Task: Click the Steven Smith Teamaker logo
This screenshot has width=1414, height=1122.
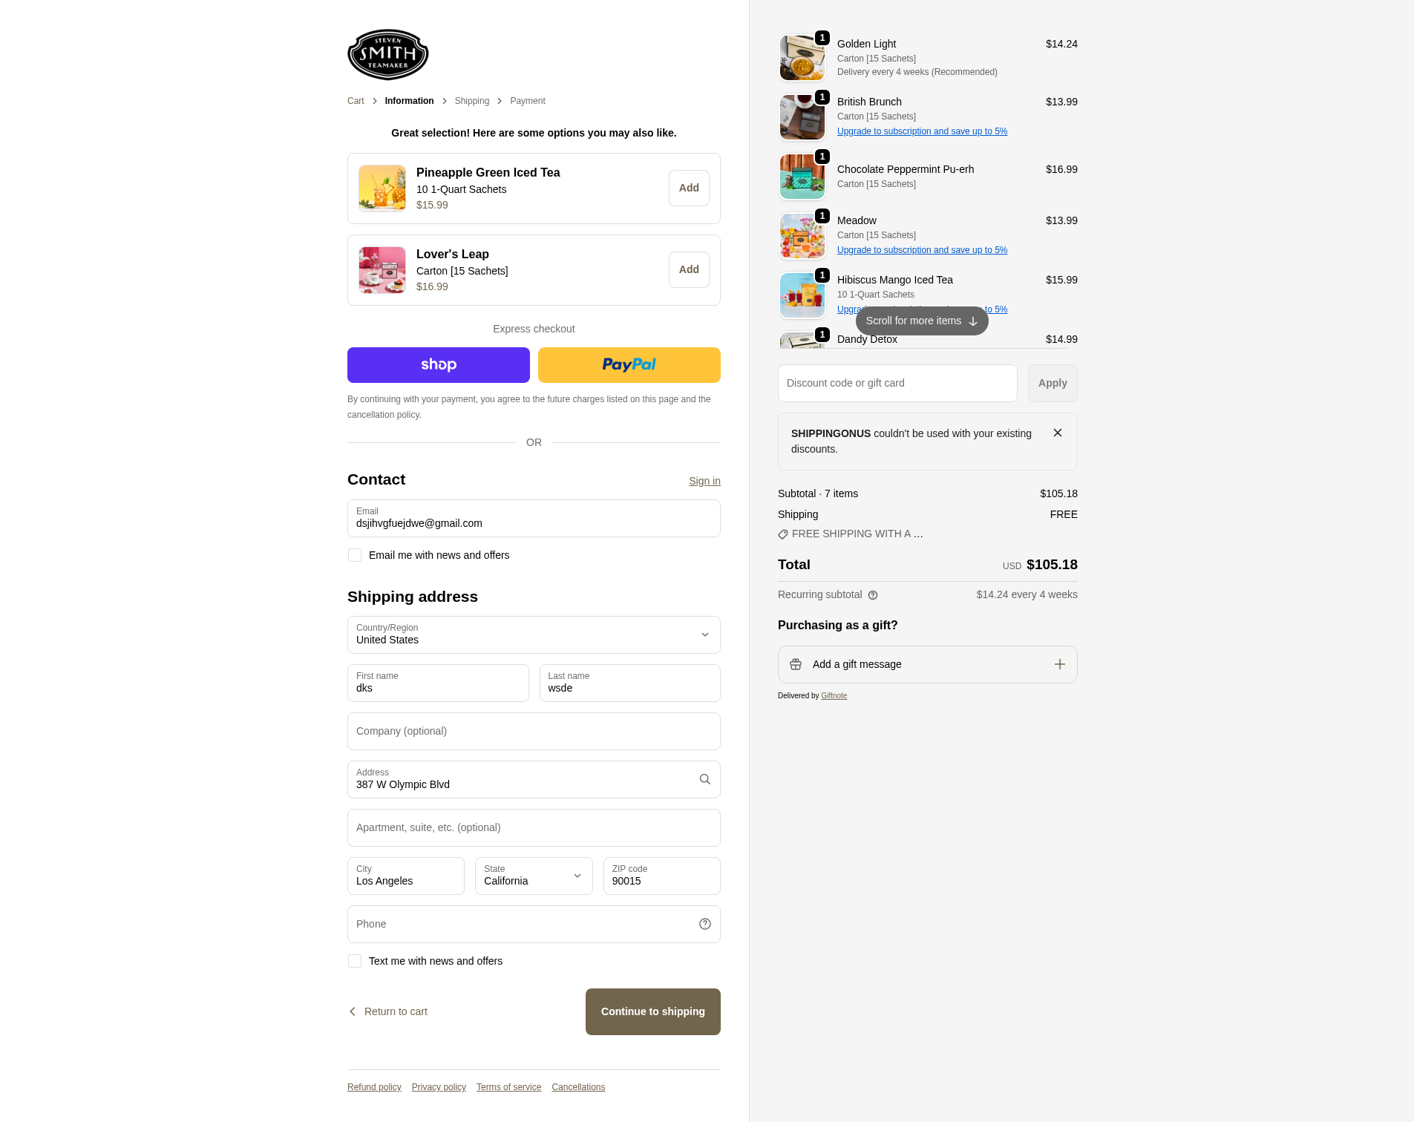Action: pos(387,54)
